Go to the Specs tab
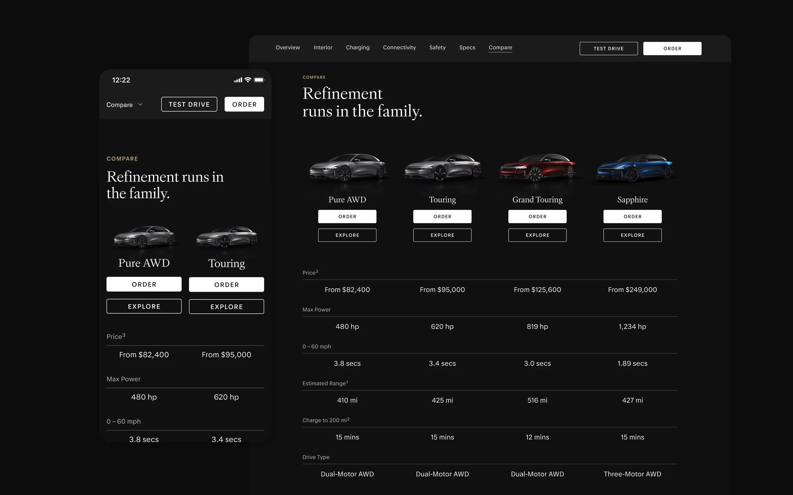This screenshot has width=793, height=495. (x=467, y=48)
